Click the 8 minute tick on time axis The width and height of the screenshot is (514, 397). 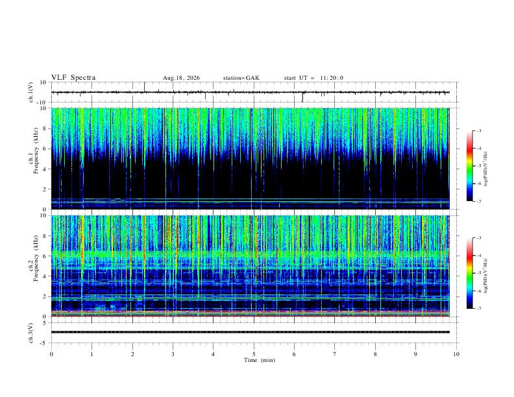[375, 354]
